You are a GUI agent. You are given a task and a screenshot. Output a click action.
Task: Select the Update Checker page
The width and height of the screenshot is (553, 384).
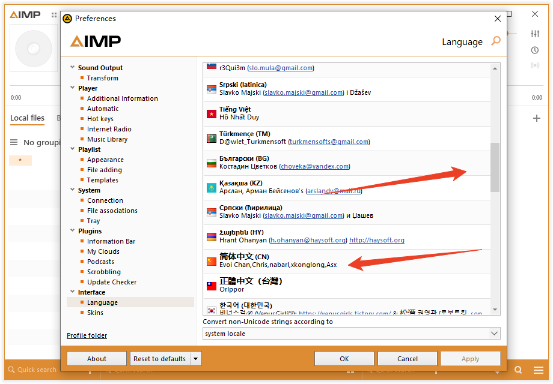tap(111, 282)
